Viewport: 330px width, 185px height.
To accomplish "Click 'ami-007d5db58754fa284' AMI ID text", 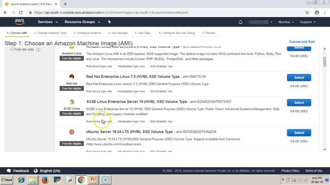I will pos(196,132).
